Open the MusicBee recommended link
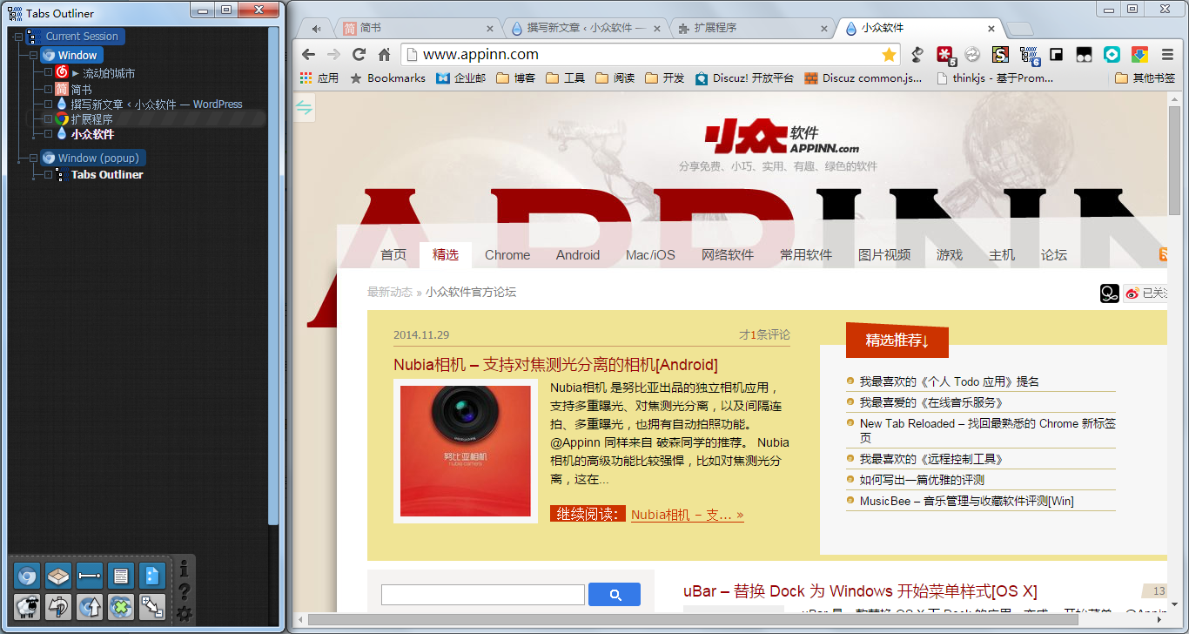The height and width of the screenshot is (634, 1189). [967, 501]
